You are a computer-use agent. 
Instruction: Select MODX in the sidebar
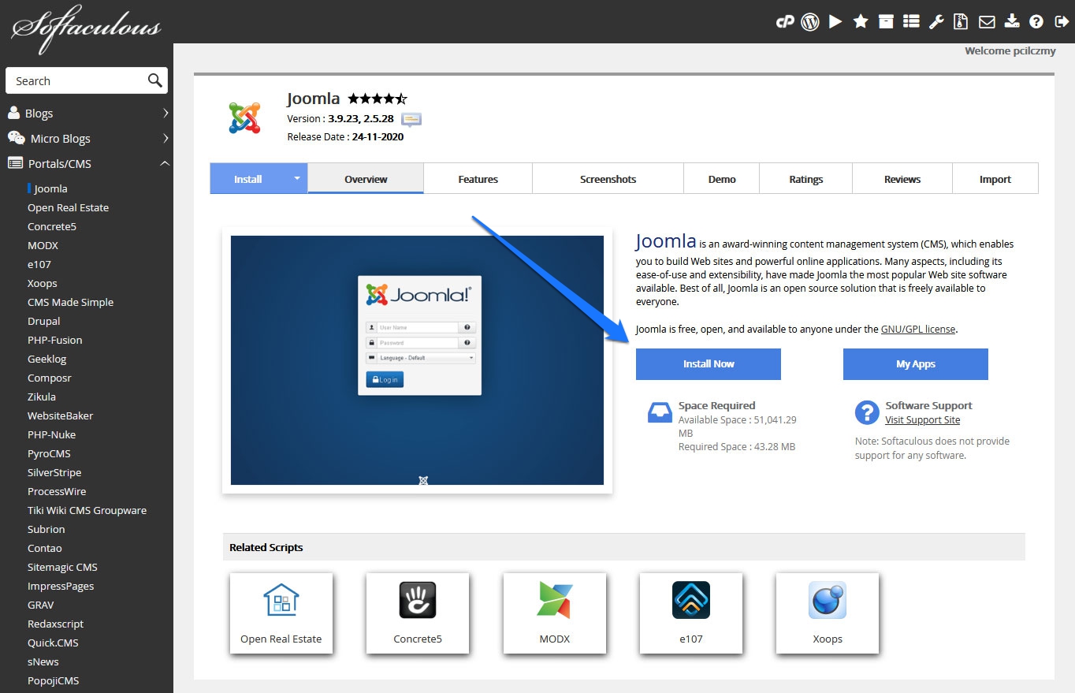tap(43, 246)
